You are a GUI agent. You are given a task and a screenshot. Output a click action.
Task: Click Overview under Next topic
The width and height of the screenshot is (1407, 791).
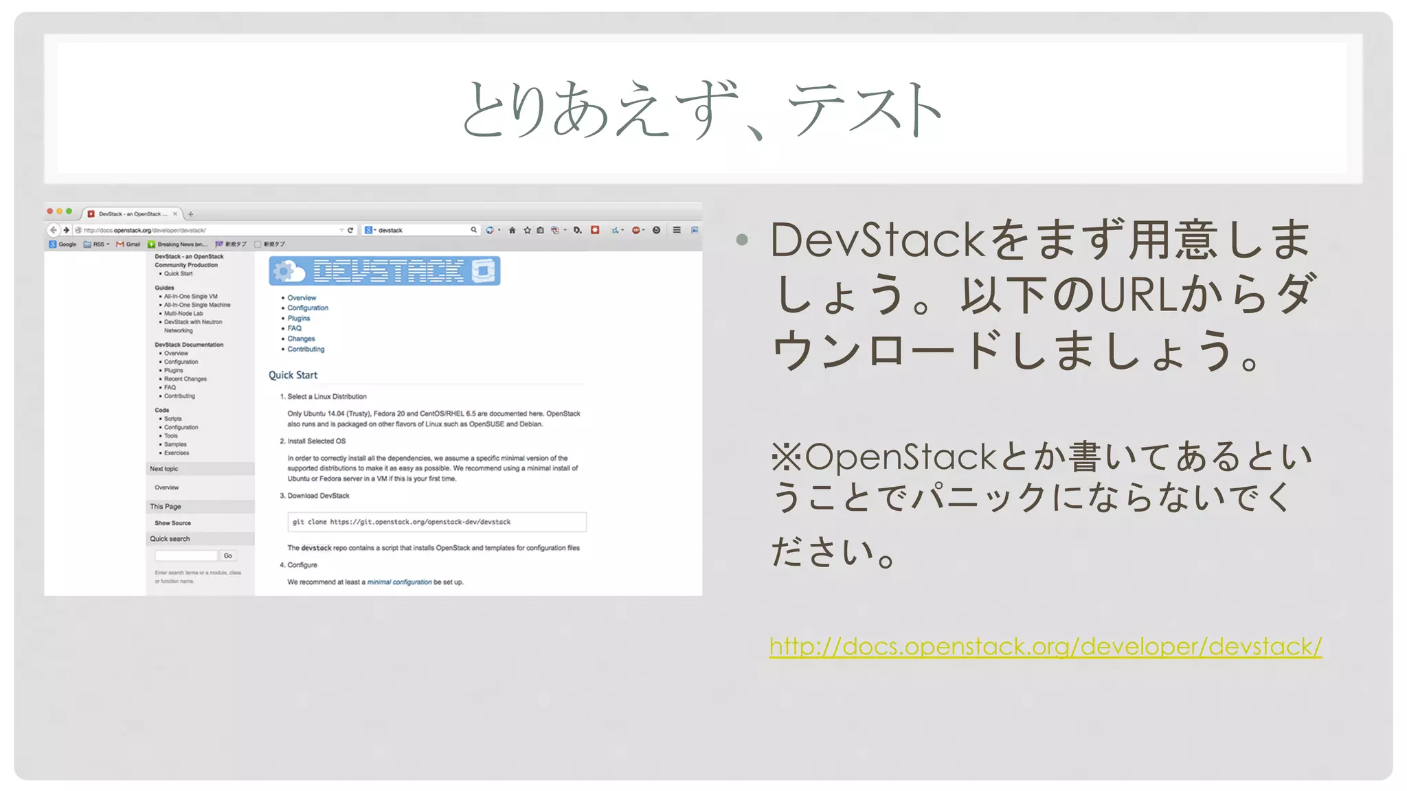click(x=166, y=487)
